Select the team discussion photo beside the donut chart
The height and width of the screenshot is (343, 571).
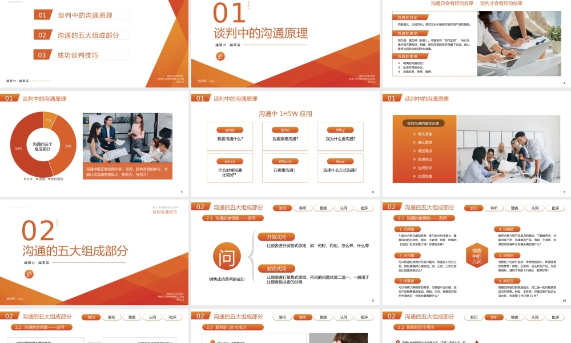tap(127, 138)
